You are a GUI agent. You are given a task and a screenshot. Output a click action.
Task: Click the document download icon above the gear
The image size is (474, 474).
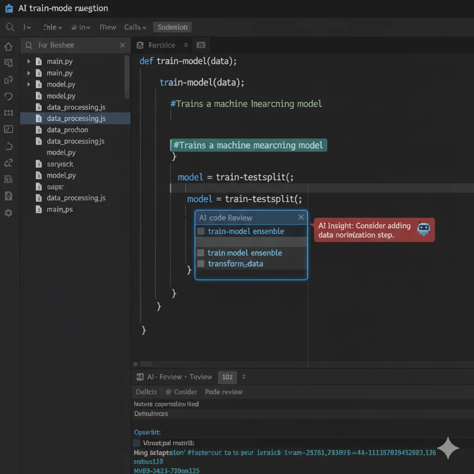coord(8,196)
